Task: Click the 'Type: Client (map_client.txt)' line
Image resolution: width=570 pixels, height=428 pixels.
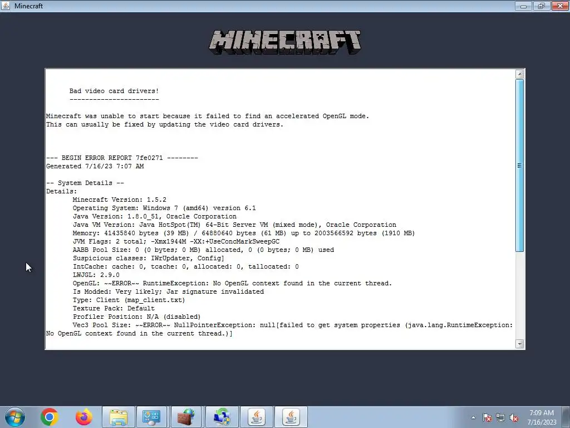Action: click(129, 300)
